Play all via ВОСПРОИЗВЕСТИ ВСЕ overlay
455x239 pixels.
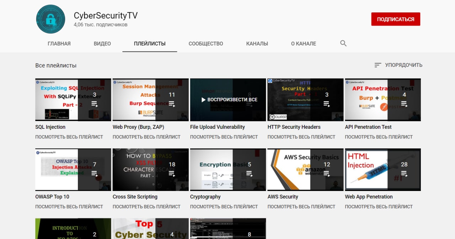point(229,100)
